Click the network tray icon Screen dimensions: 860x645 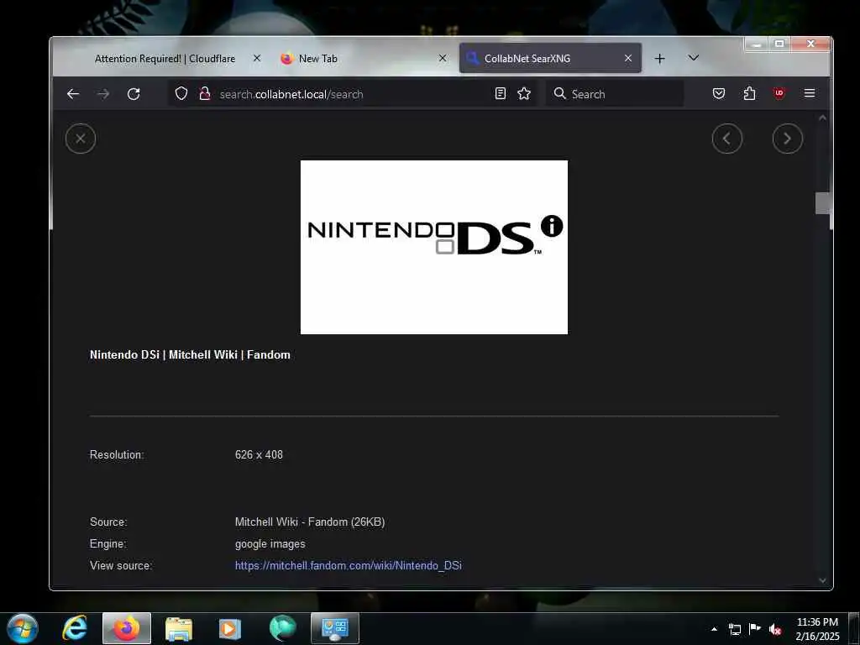[x=734, y=629]
